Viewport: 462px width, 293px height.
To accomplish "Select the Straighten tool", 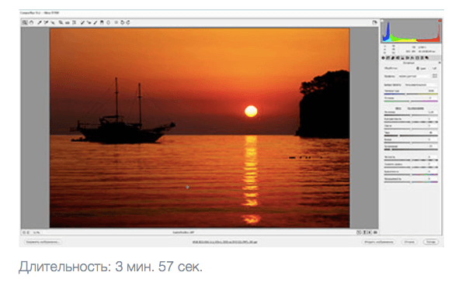I will coord(68,22).
